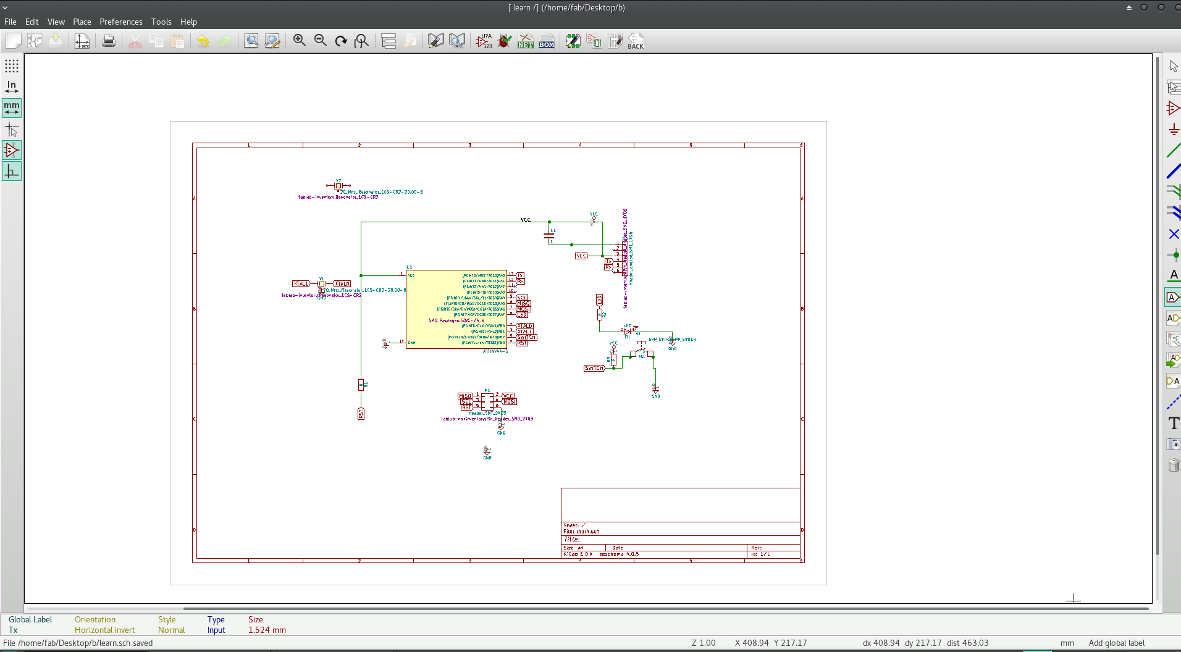This screenshot has width=1181, height=652.
Task: Toggle grid visibility on left toolbar
Action: [x=12, y=66]
